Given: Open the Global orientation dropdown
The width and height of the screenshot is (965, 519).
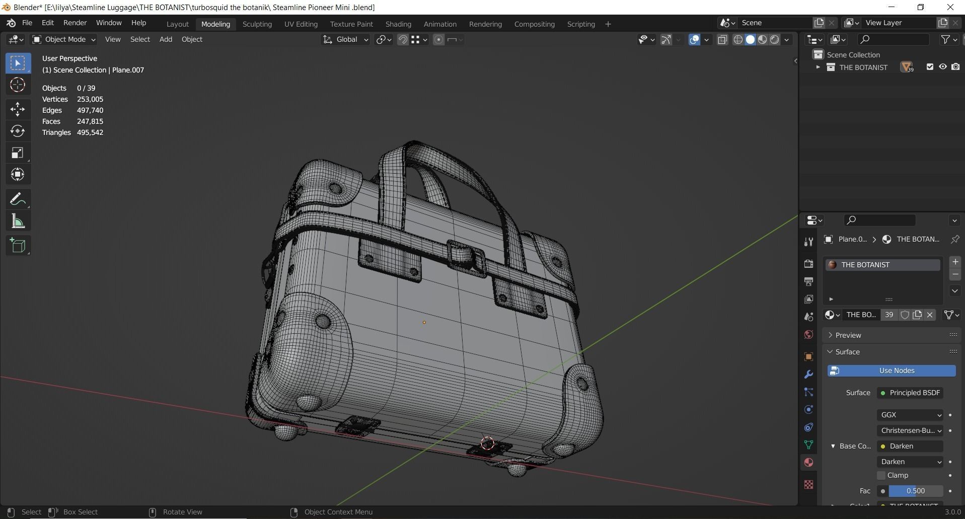Looking at the screenshot, I should point(345,39).
